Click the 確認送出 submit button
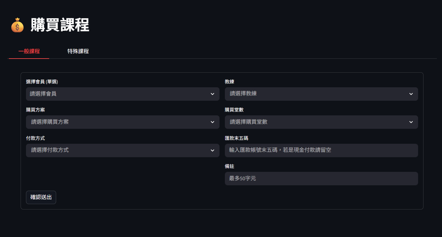 click(x=41, y=197)
